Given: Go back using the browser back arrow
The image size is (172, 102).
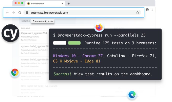Looking at the screenshot, I should 7,13.
